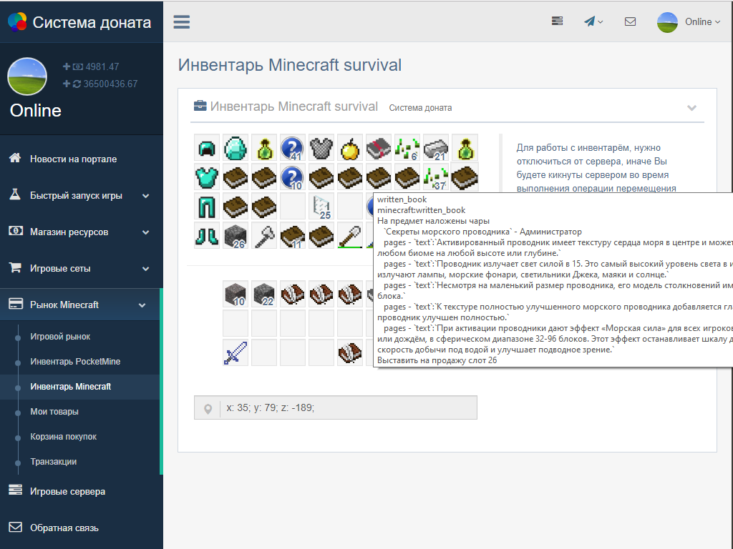
Task: Select the glass pane stack of 25
Action: 321,207
